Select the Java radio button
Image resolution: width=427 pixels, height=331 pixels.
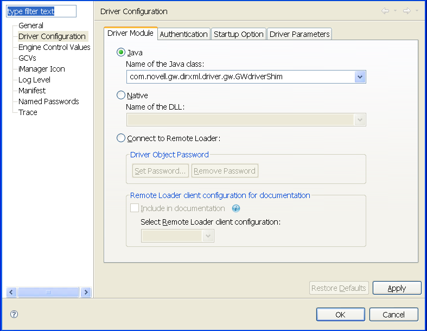[x=121, y=52]
